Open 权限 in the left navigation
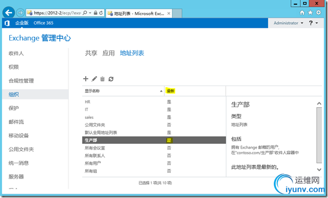328x198 pixels. coord(14,67)
